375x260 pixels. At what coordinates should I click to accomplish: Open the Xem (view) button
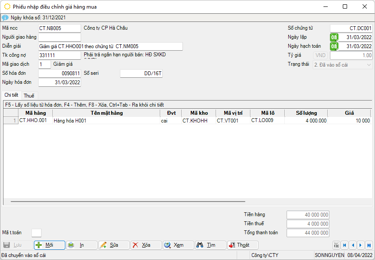tap(178, 245)
